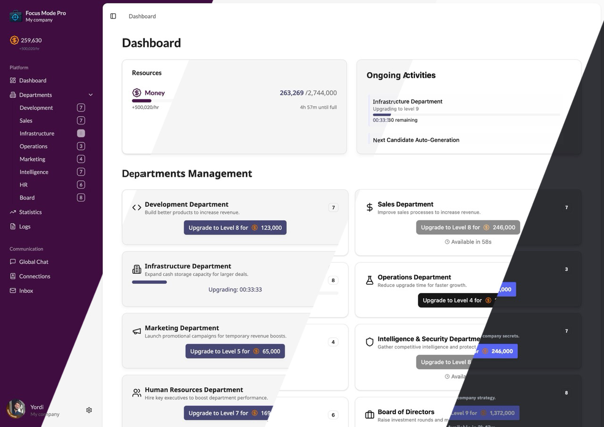
Task: Open settings gear next to Yordi
Action: click(89, 410)
